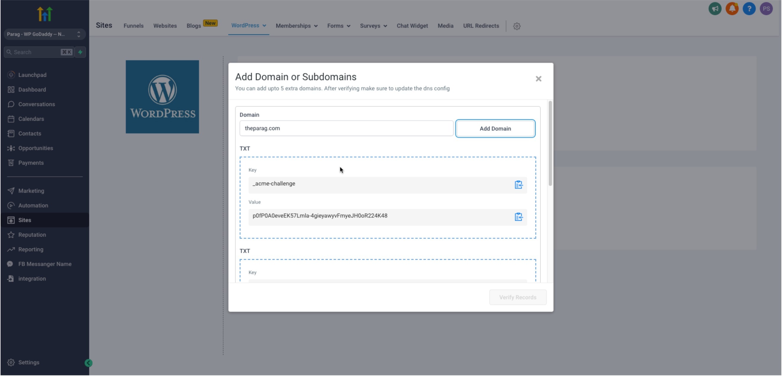Expand the Forms dropdown menu
This screenshot has width=783, height=376.
pyautogui.click(x=338, y=26)
